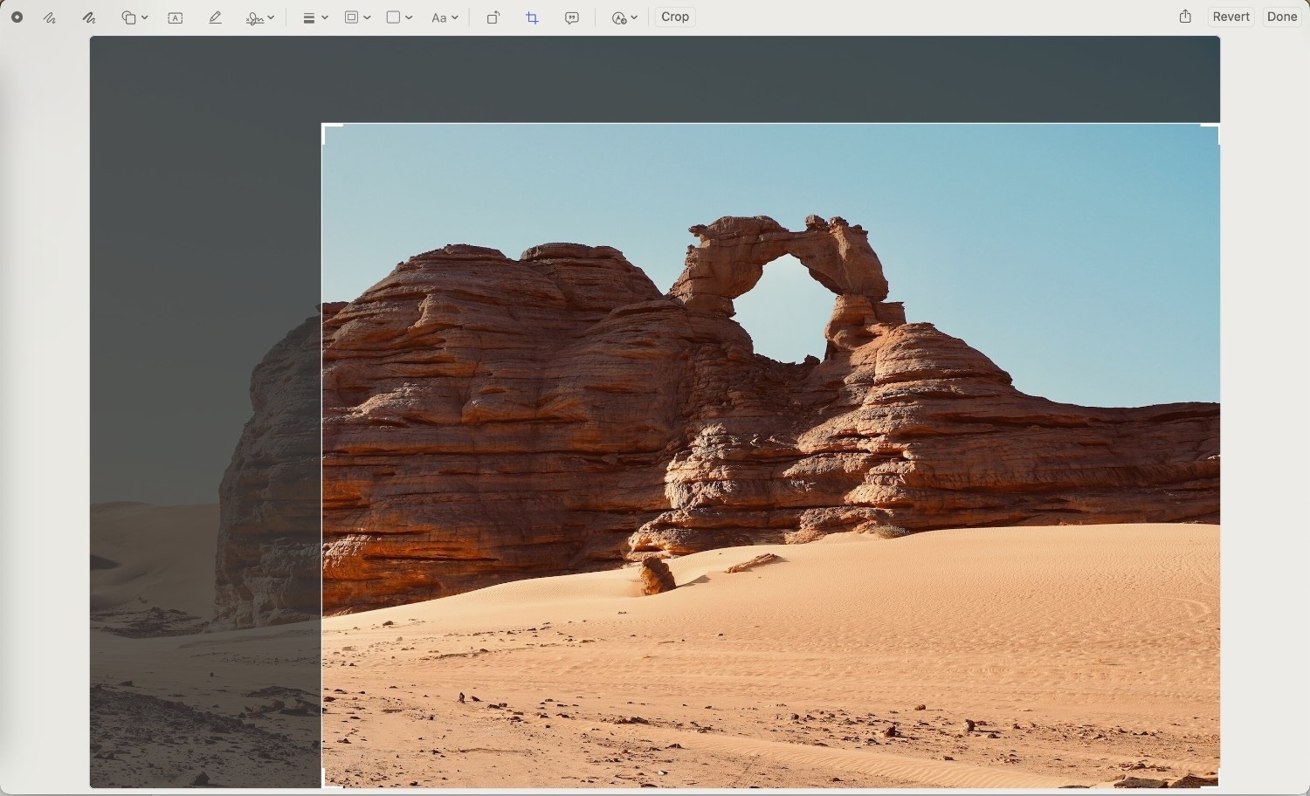Viewport: 1310px width, 796px height.
Task: Click the top-left crop corner handle
Action: [x=325, y=127]
